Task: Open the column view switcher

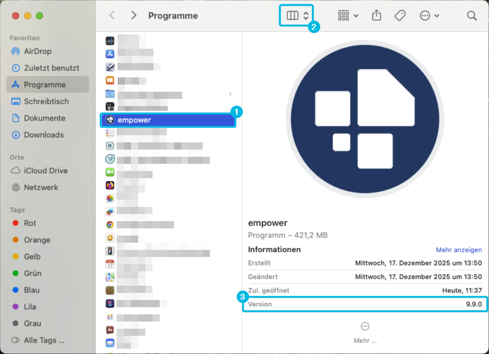Action: pos(297,15)
